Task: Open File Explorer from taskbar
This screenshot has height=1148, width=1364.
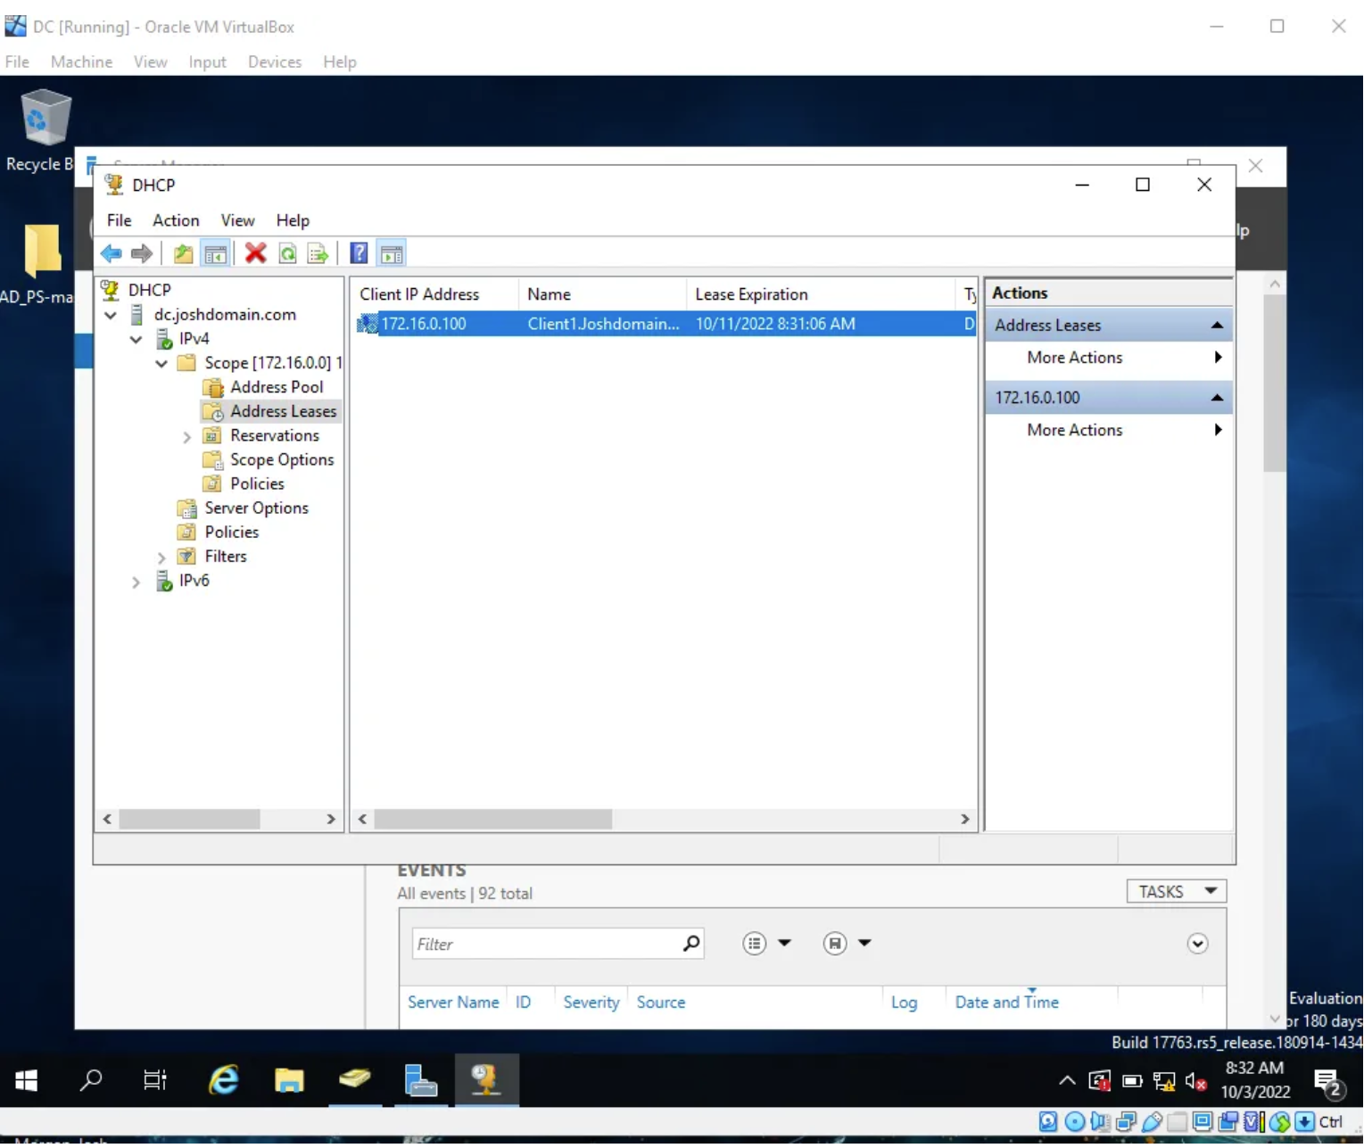Action: click(x=289, y=1082)
